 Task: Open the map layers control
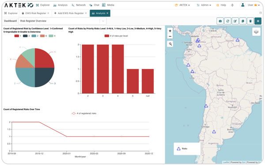256,32
